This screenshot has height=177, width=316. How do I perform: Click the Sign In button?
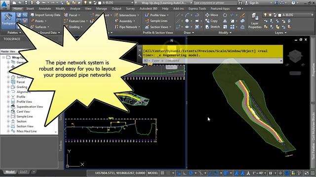[252, 3]
